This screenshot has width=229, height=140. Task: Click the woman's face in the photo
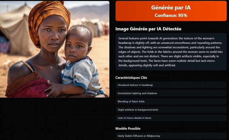click(x=53, y=36)
